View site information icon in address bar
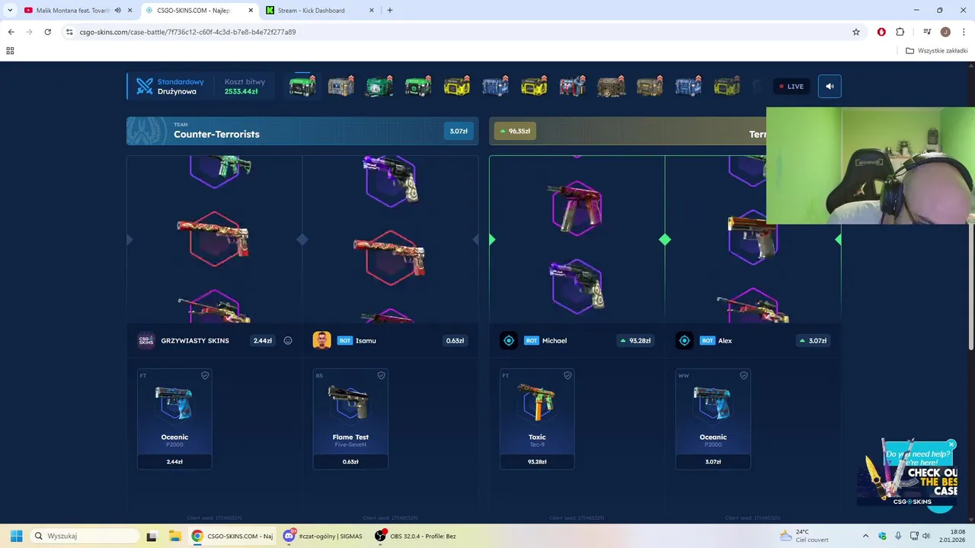Image resolution: width=975 pixels, height=548 pixels. pyautogui.click(x=69, y=32)
